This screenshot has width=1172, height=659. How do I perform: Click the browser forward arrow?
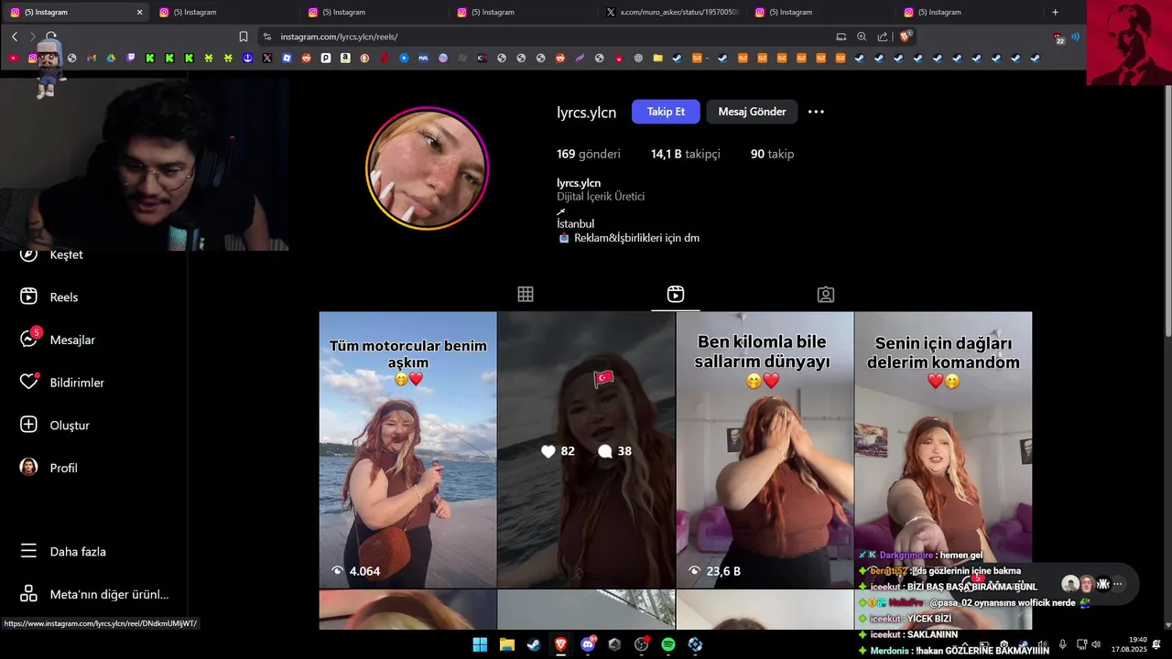tap(32, 37)
